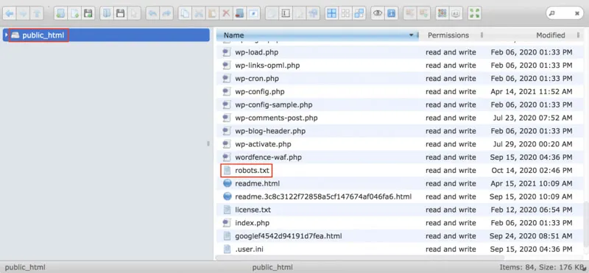Open the selected item with the open icon
The image size is (589, 273).
click(x=107, y=14)
